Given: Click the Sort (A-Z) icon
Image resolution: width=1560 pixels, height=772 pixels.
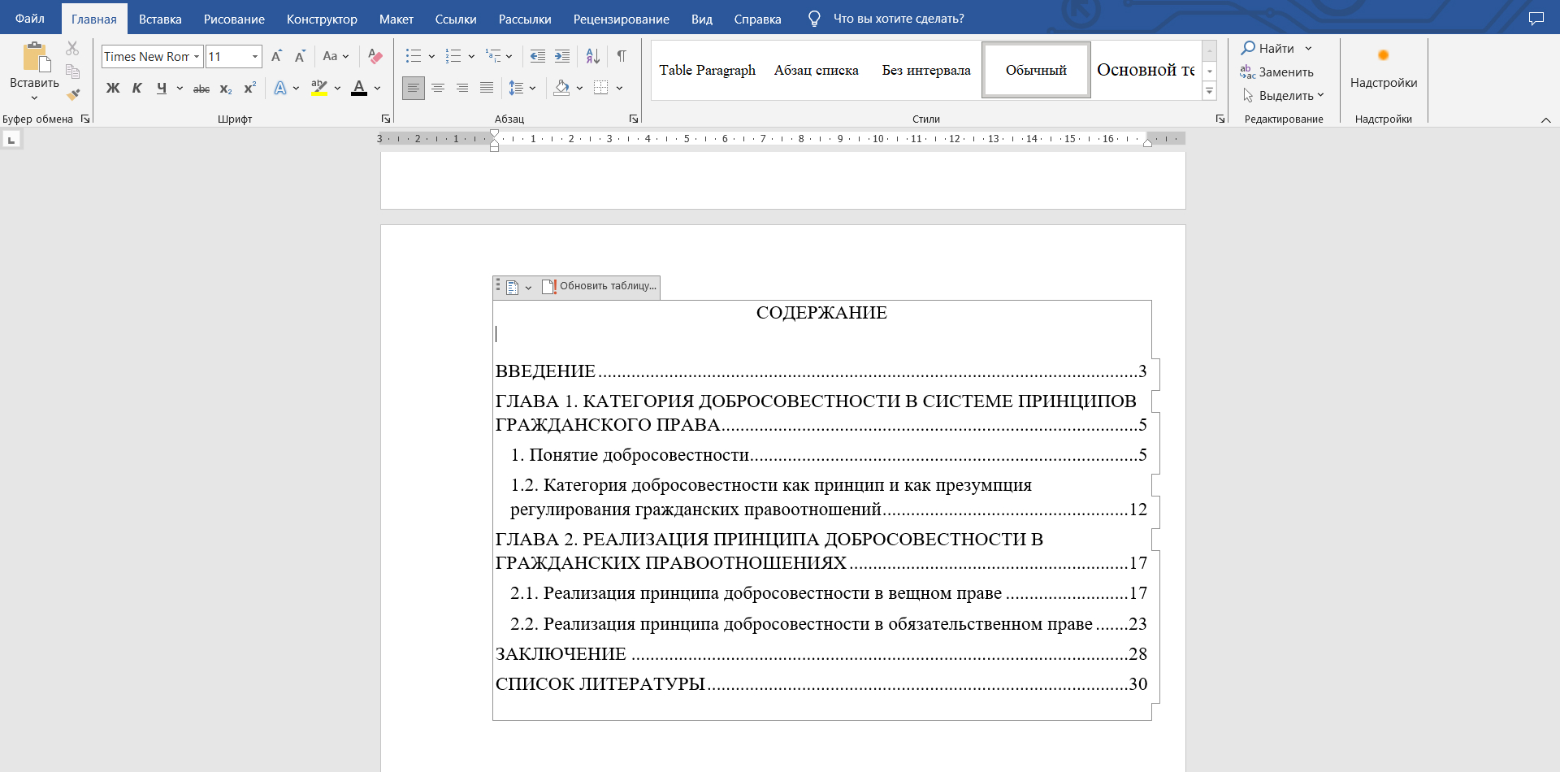Looking at the screenshot, I should click(593, 56).
